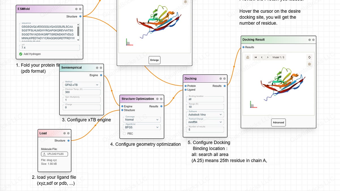This screenshot has height=191, width=340.
Task: Click the Spin Multiplicity field
Action: click(x=82, y=100)
